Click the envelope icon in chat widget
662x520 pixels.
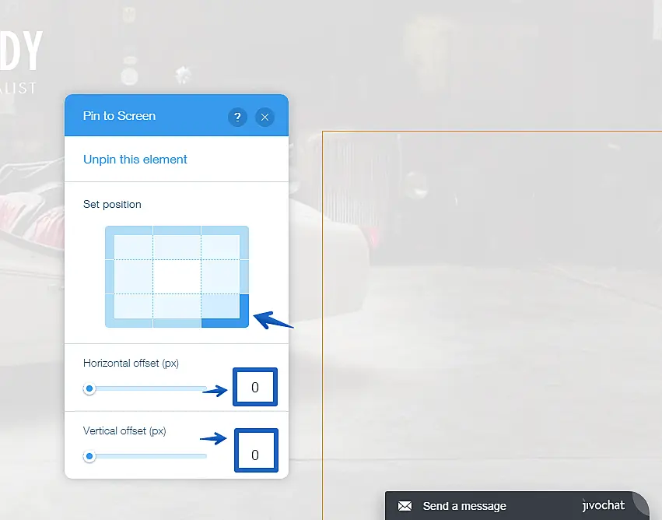point(405,506)
